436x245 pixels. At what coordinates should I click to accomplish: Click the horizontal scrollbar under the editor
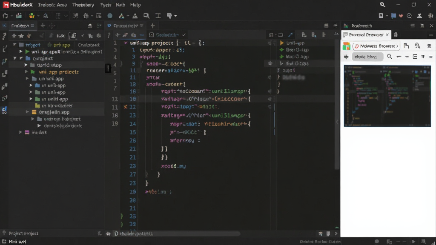(x=177, y=234)
